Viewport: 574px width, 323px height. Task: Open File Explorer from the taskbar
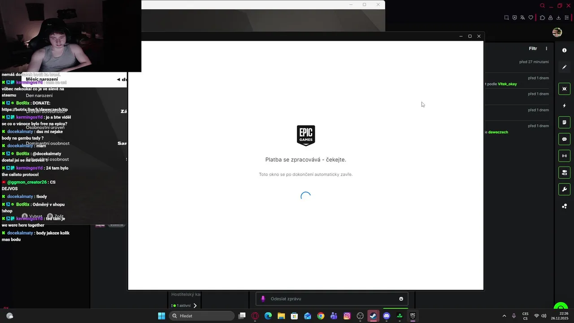281,316
